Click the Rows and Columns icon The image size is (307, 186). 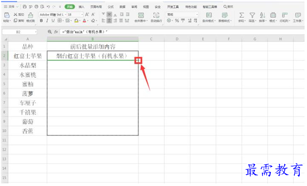285,15
